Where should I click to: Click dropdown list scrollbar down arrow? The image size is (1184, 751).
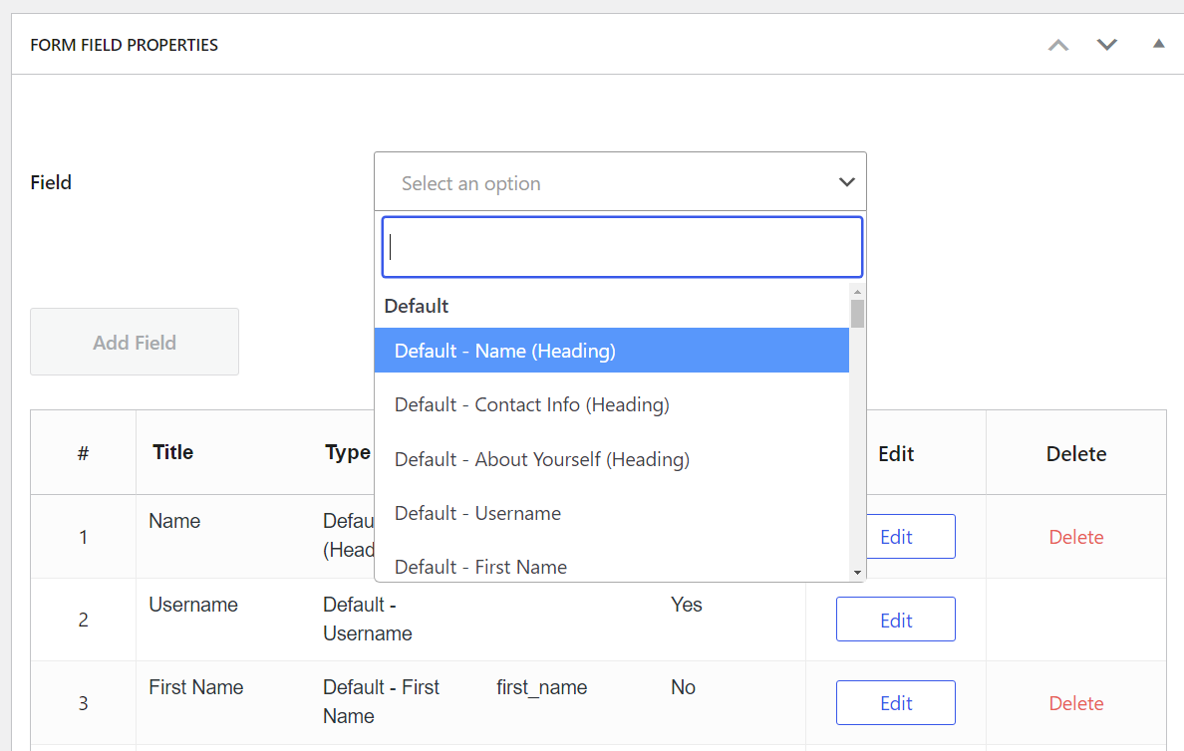(x=857, y=573)
